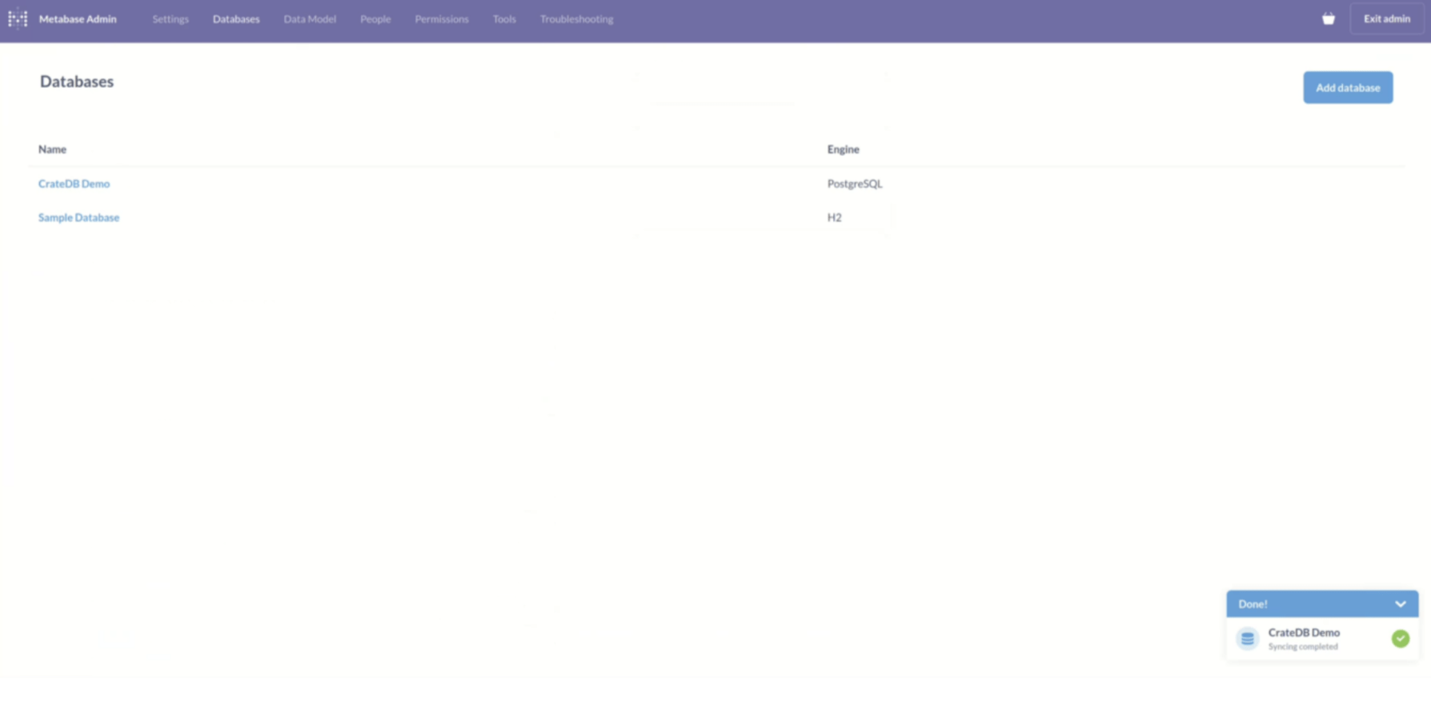
Task: Click the H2 engine cell
Action: point(834,218)
